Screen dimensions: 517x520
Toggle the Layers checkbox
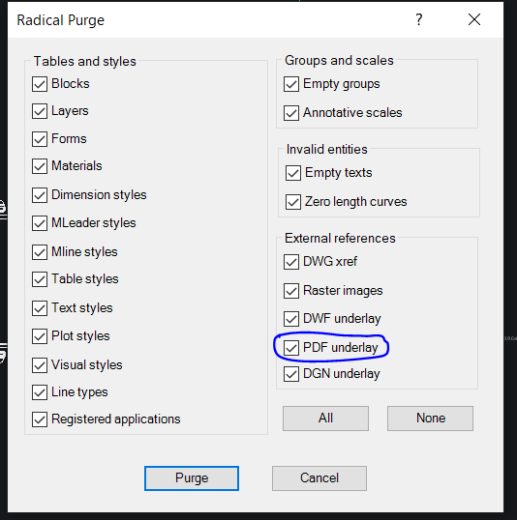(x=40, y=111)
